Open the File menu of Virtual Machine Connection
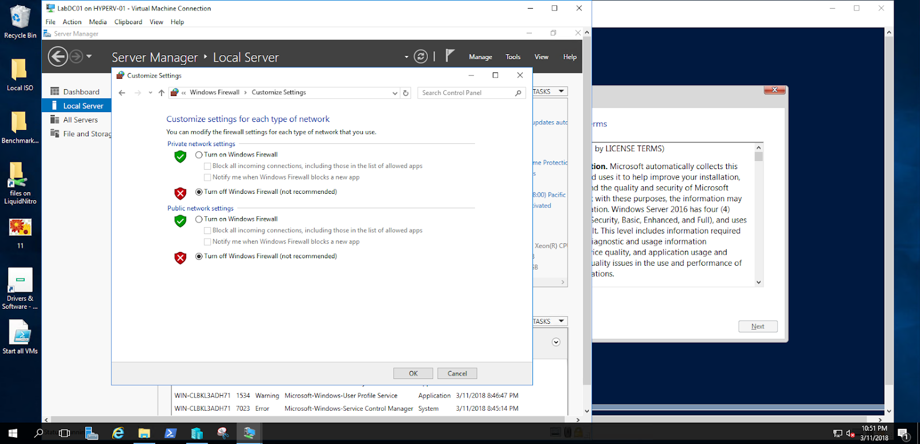The height and width of the screenshot is (444, 920). coord(51,22)
